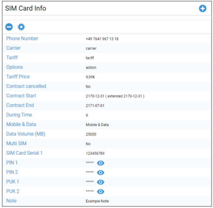
Task: Click the SIM Card Info panel title
Action: (x=26, y=9)
